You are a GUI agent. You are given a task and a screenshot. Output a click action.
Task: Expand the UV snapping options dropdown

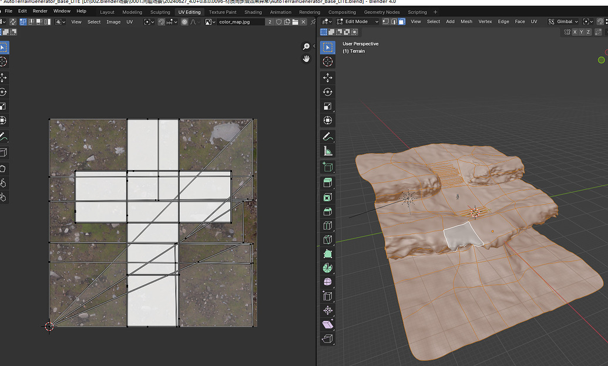point(172,22)
